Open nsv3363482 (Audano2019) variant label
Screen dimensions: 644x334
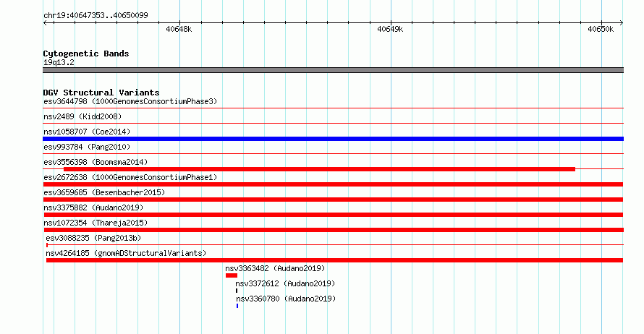pyautogui.click(x=275, y=268)
